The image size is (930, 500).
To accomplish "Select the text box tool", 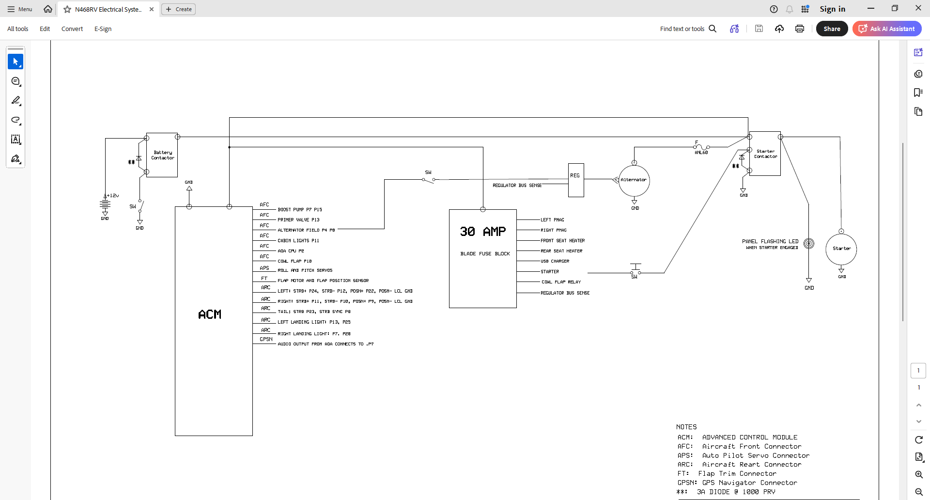I will 15,140.
